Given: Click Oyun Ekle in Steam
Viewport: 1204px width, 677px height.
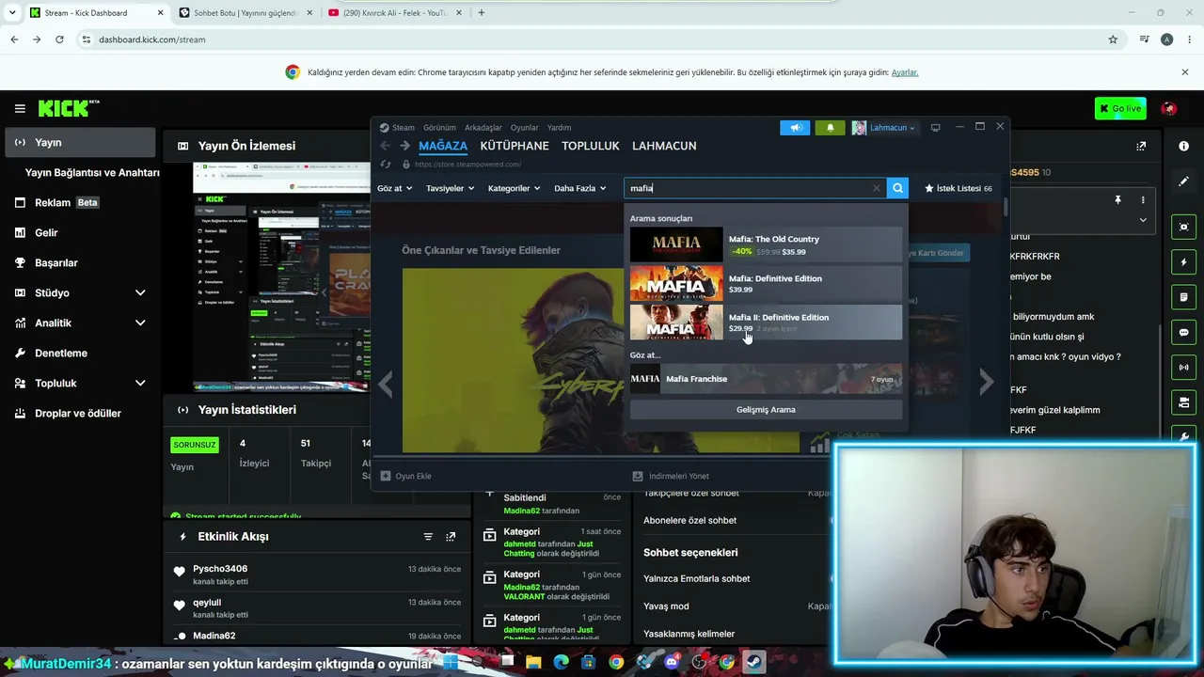Looking at the screenshot, I should (406, 477).
